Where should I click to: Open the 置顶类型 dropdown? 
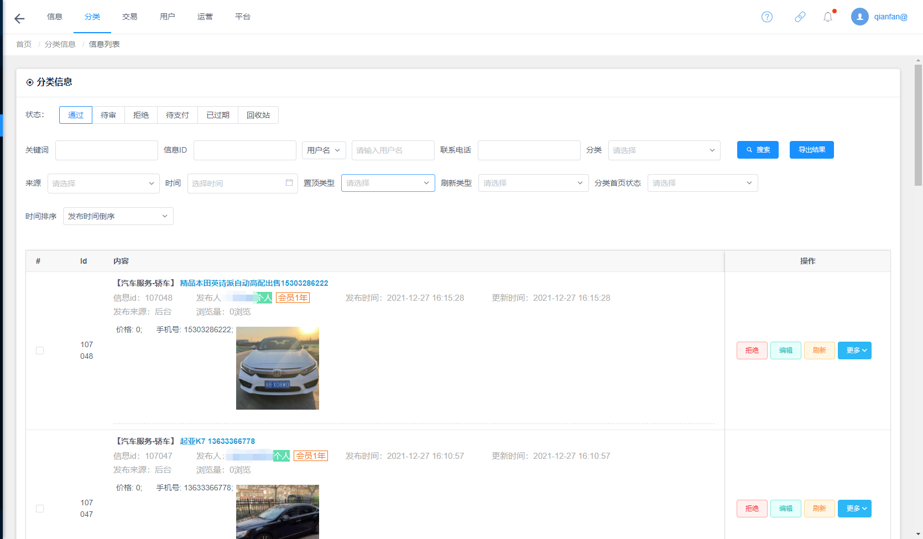click(388, 183)
